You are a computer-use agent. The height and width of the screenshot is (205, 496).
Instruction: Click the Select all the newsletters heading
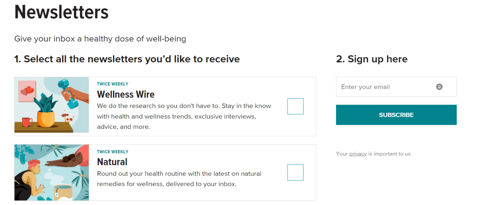[127, 59]
